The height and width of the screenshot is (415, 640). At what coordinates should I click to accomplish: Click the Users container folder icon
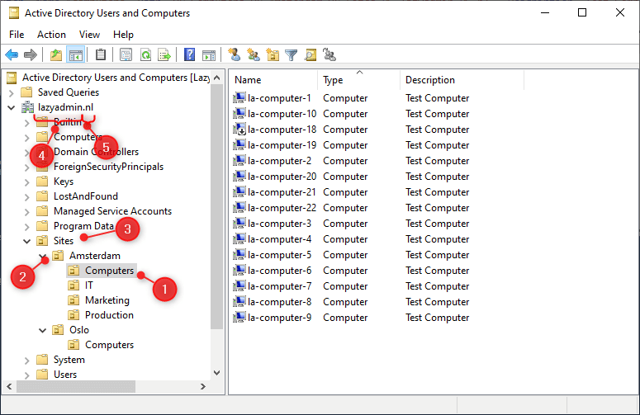click(42, 375)
